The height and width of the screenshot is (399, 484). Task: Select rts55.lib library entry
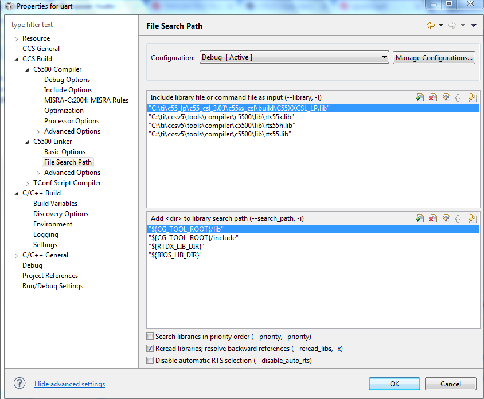click(313, 134)
